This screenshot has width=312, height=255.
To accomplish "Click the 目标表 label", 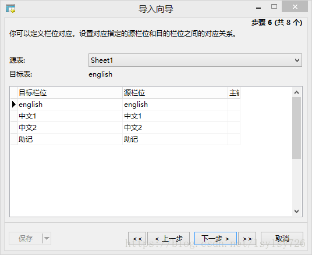I will pyautogui.click(x=21, y=74).
